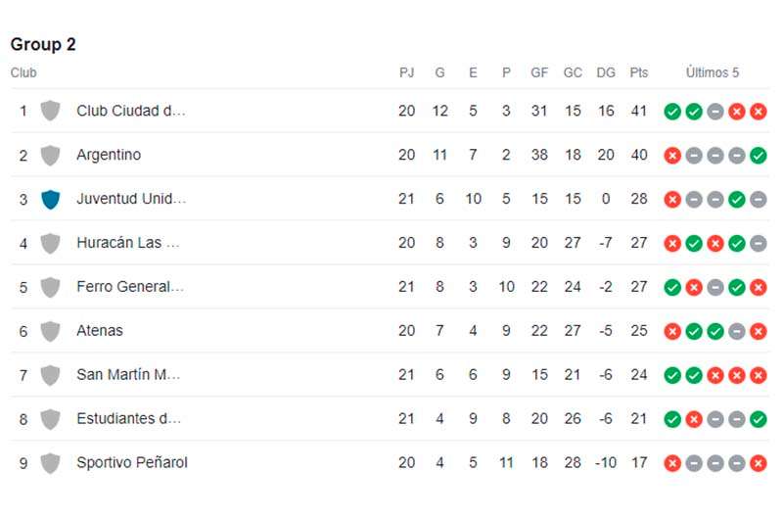The image size is (783, 519).
Task: Click Club Ciudad's last red loss icon
Action: 758,112
